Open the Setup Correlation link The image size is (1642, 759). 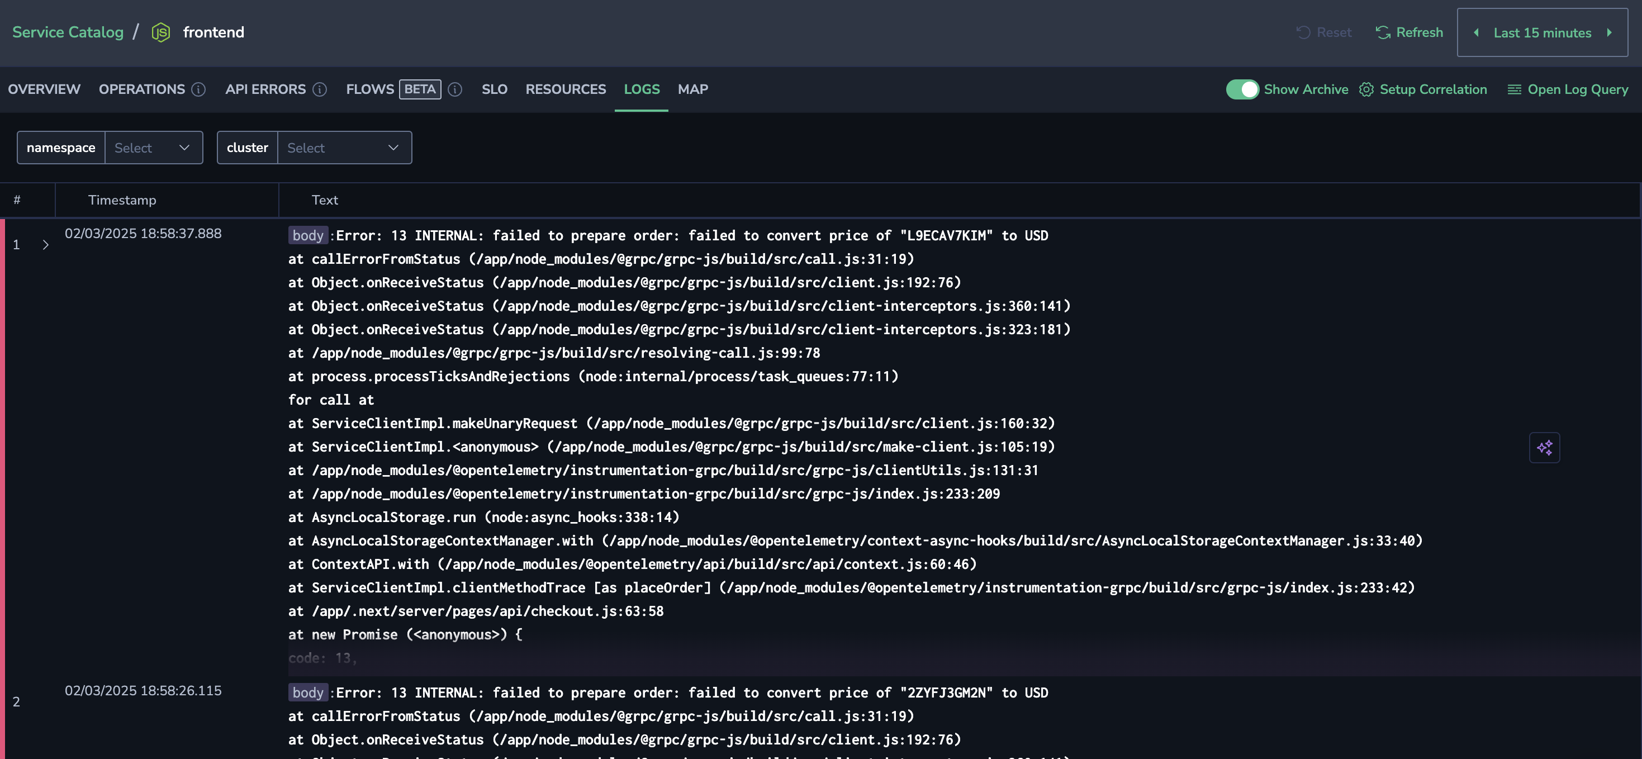pyautogui.click(x=1433, y=89)
